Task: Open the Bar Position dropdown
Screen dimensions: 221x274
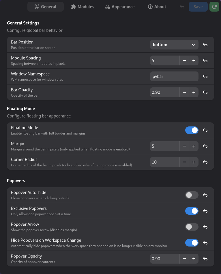Action: tap(174, 45)
